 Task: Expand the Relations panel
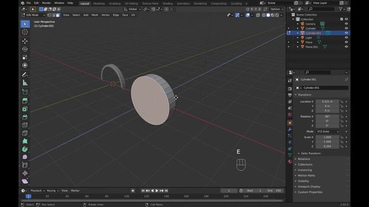click(x=304, y=159)
